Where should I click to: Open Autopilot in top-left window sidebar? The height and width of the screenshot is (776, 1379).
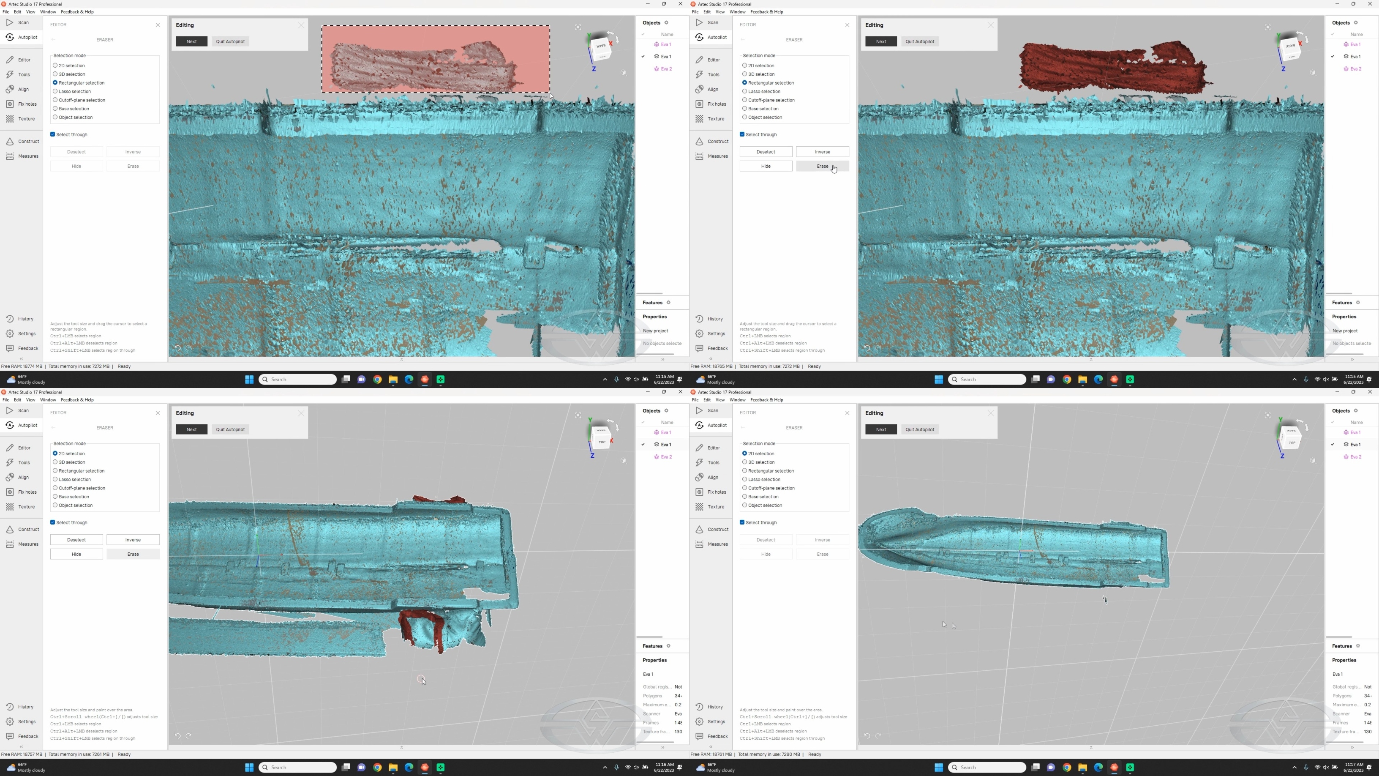click(x=22, y=37)
